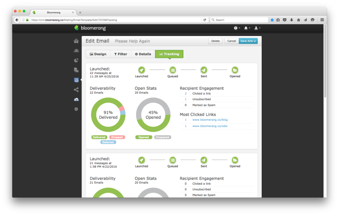Bookmark page with the blue star icon

(x=272, y=20)
